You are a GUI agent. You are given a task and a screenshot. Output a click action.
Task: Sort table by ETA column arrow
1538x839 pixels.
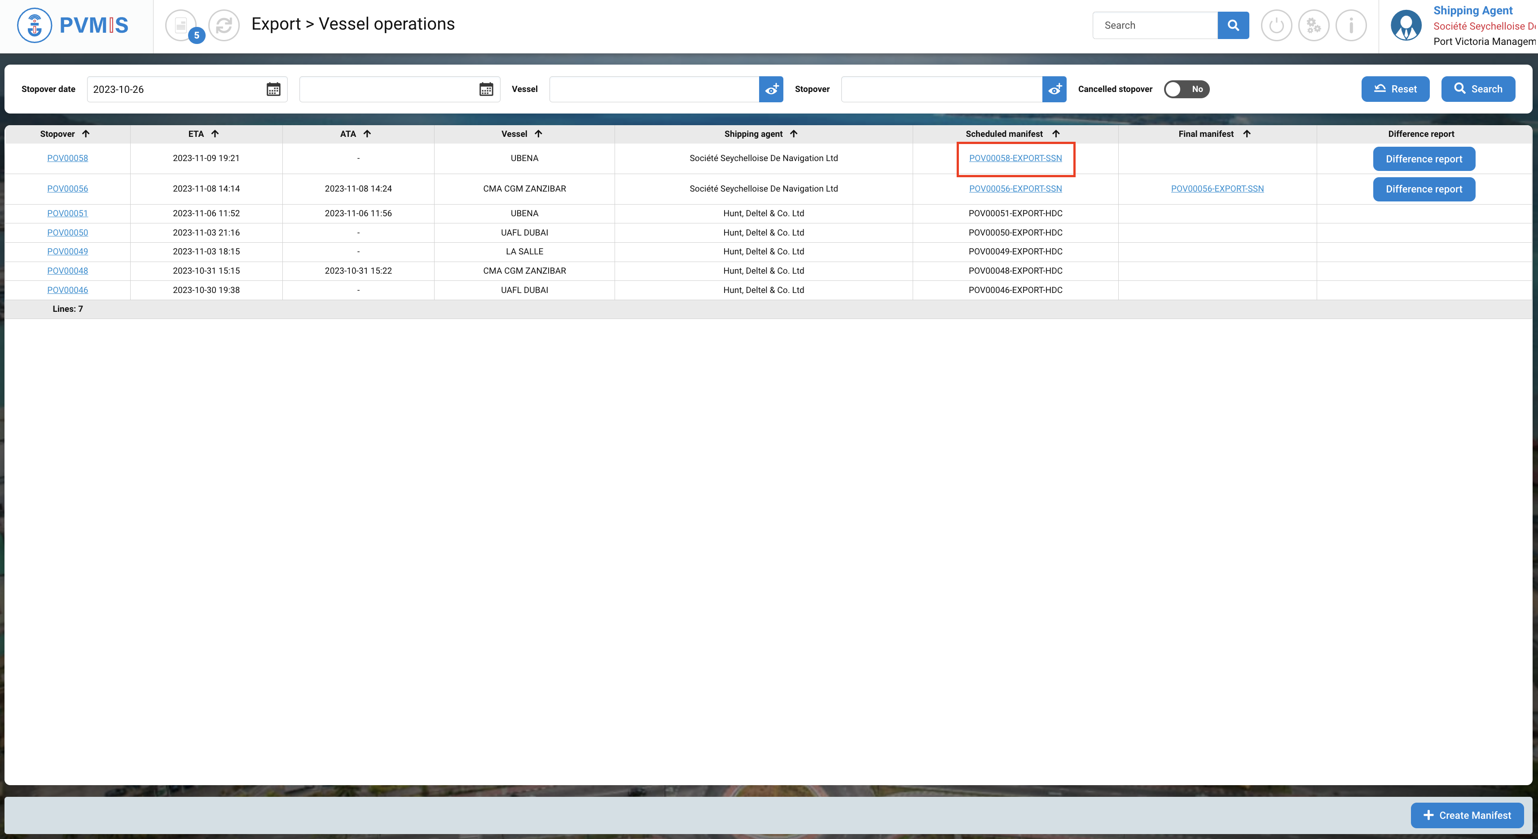[x=215, y=134]
